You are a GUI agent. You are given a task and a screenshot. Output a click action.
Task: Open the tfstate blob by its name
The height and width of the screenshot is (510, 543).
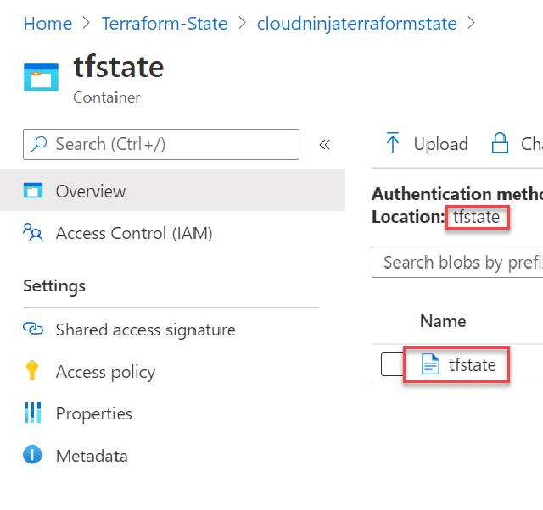click(472, 365)
